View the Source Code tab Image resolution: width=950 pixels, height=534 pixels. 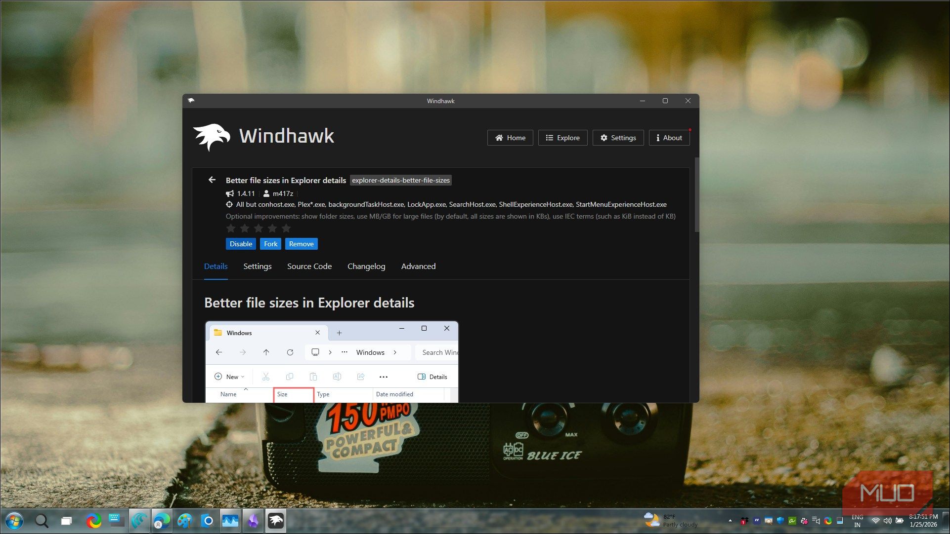(x=309, y=267)
